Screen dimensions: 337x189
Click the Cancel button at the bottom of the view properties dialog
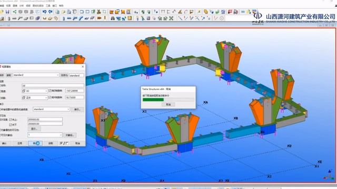77,143
